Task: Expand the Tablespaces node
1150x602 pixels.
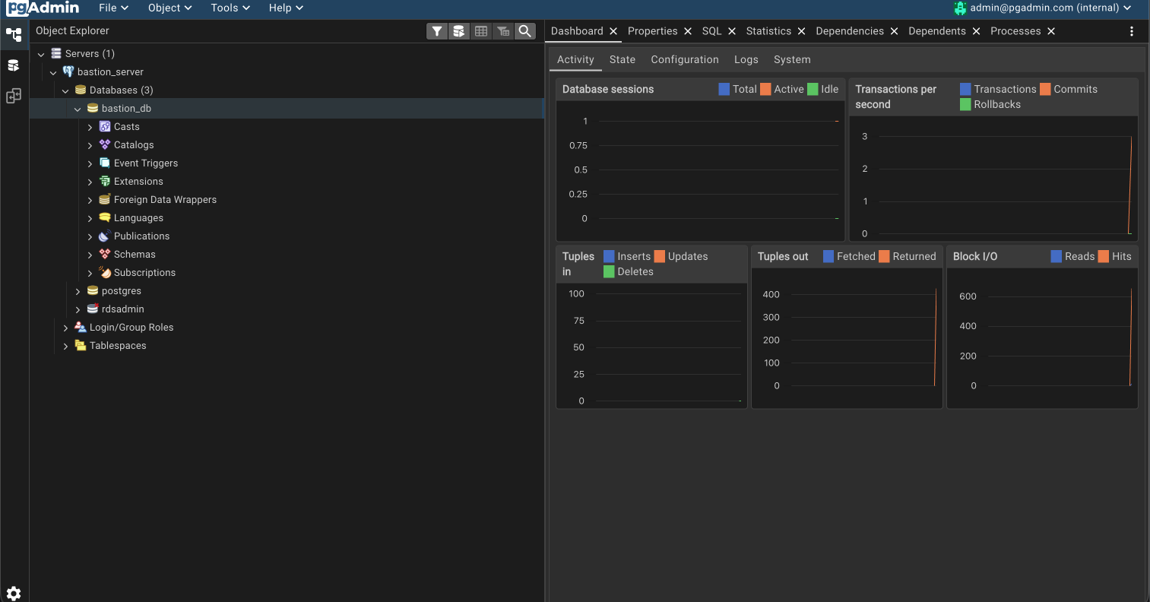Action: (65, 346)
